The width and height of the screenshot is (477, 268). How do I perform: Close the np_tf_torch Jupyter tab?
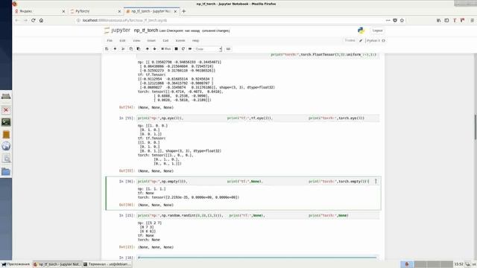click(175, 11)
